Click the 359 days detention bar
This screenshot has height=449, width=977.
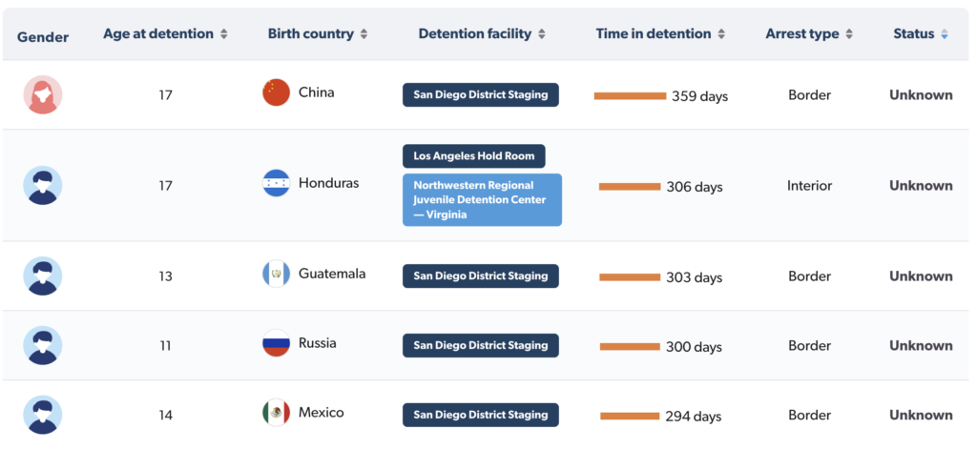pyautogui.click(x=630, y=96)
